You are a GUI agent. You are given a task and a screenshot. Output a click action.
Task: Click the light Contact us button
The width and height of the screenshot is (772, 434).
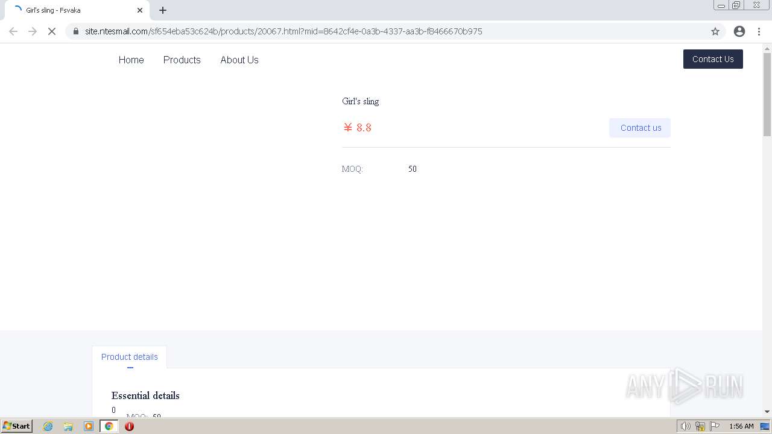point(640,128)
